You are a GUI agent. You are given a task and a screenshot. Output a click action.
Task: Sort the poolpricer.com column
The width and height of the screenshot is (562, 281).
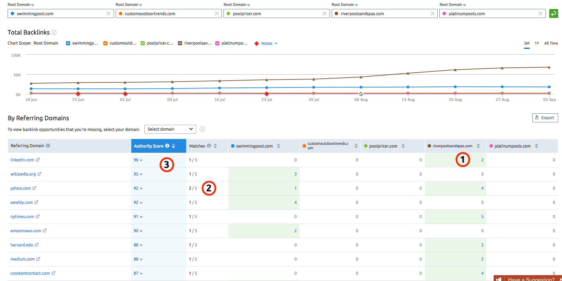pos(403,146)
